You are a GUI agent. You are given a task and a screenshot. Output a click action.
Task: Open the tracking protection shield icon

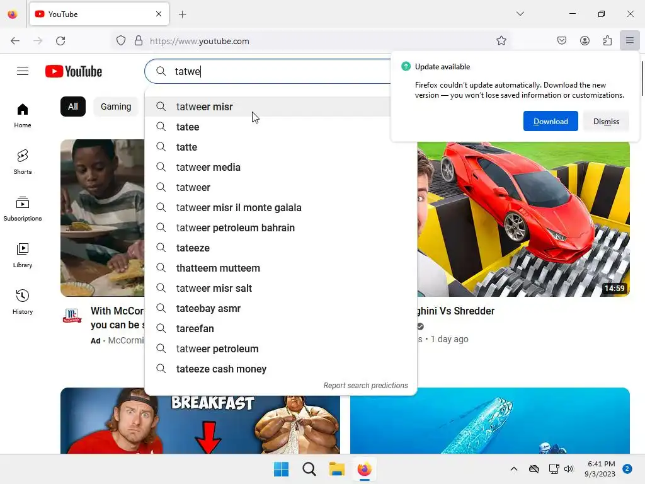click(120, 41)
